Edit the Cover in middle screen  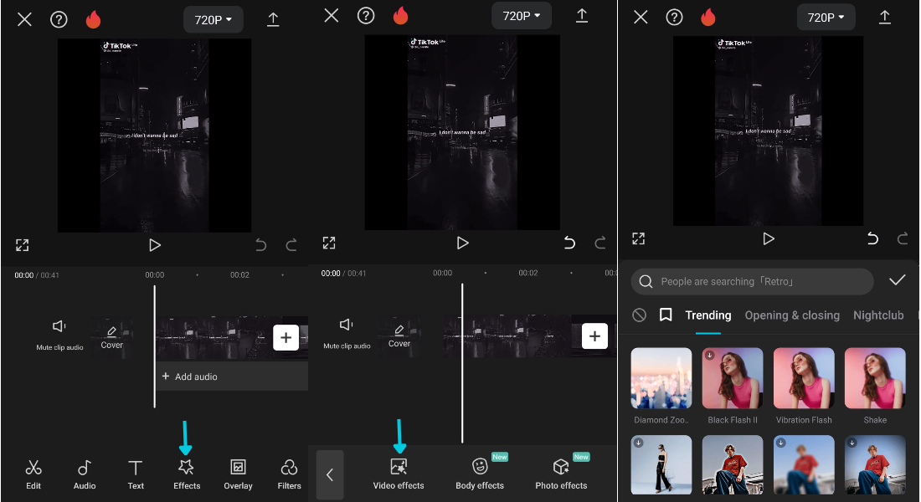pyautogui.click(x=399, y=336)
